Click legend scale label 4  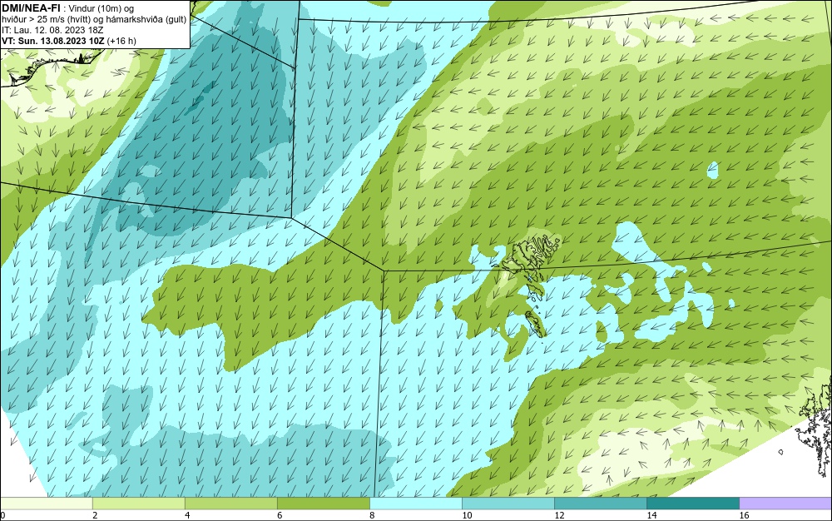(x=186, y=515)
